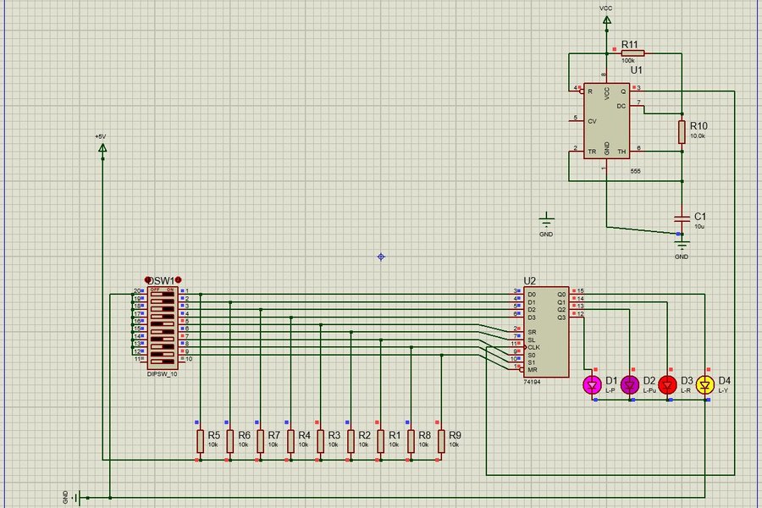This screenshot has height=508, width=762.
Task: Click the U1 reference label
Action: 637,70
